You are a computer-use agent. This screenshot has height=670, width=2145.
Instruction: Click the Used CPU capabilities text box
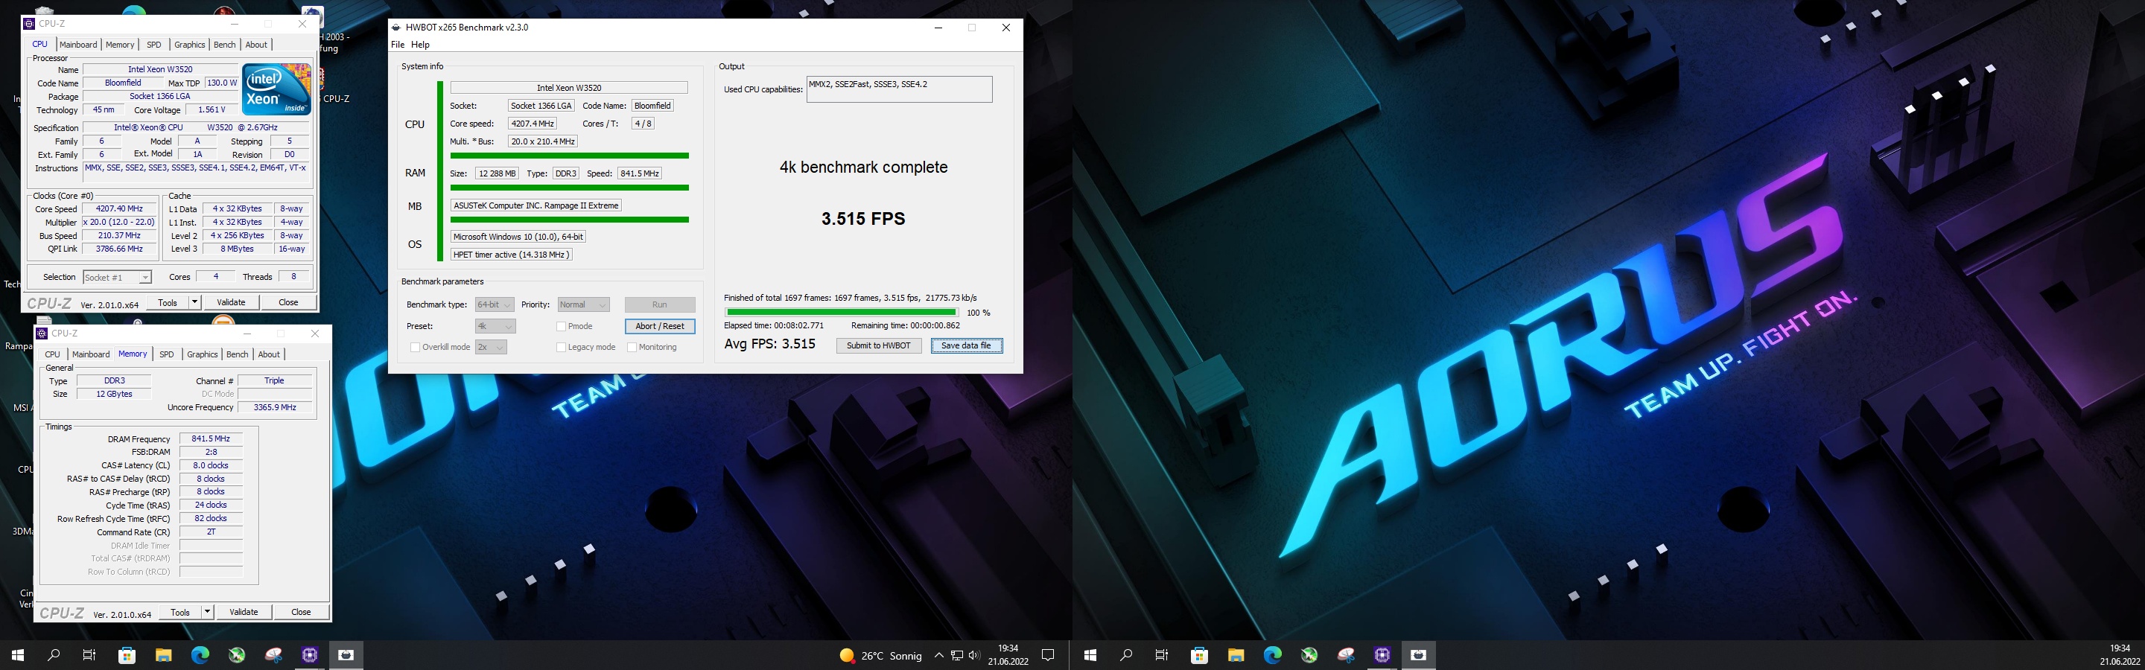(x=899, y=89)
